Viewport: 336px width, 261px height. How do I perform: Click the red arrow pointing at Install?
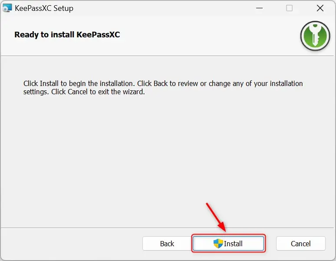pos(216,217)
